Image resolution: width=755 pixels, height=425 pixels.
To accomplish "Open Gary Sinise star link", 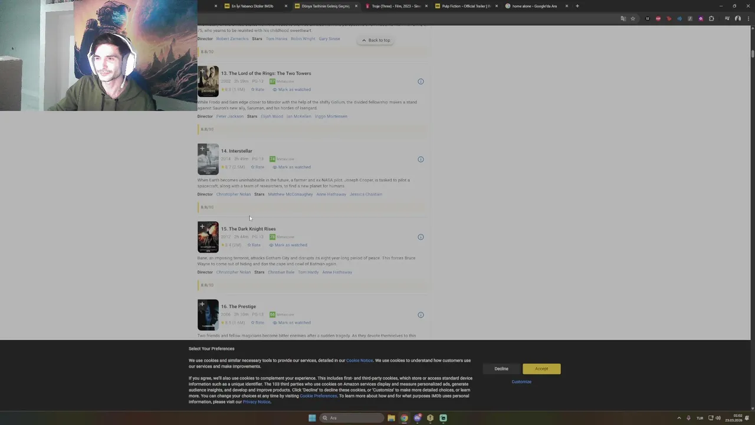I will coord(329,39).
